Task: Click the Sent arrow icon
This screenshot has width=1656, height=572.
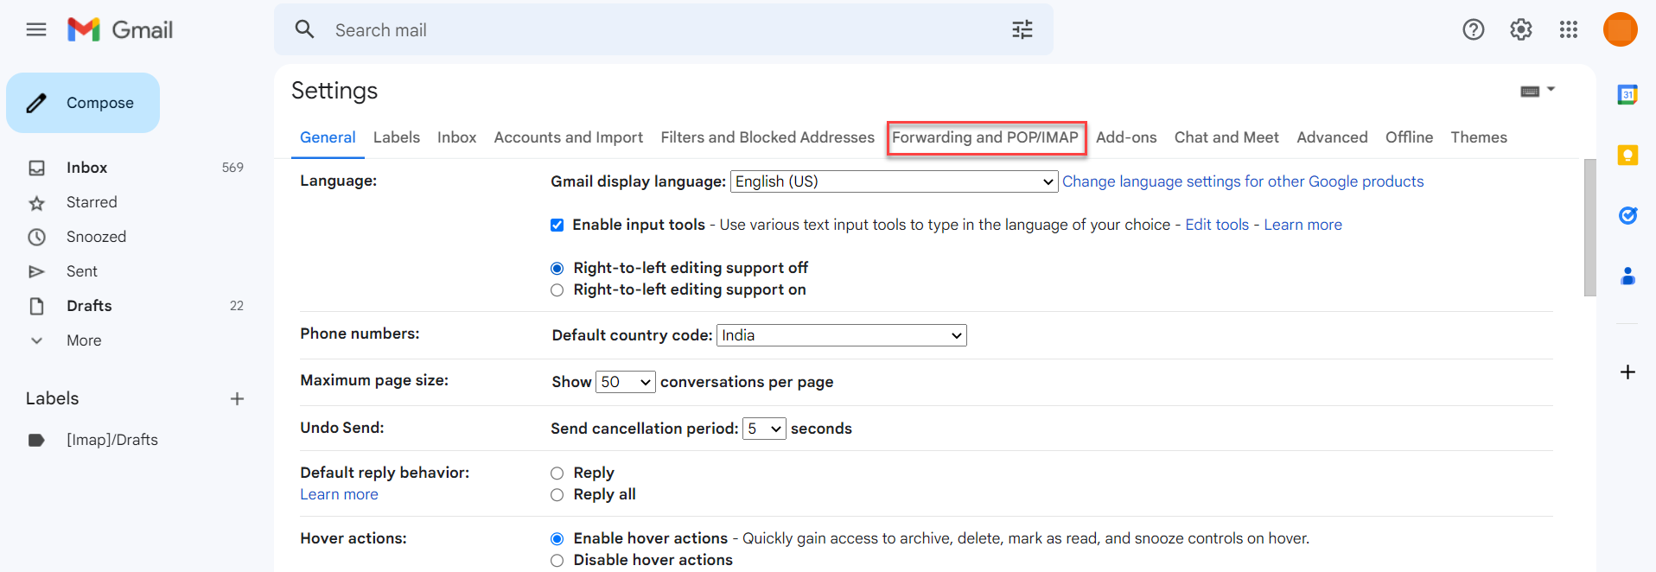Action: tap(36, 271)
